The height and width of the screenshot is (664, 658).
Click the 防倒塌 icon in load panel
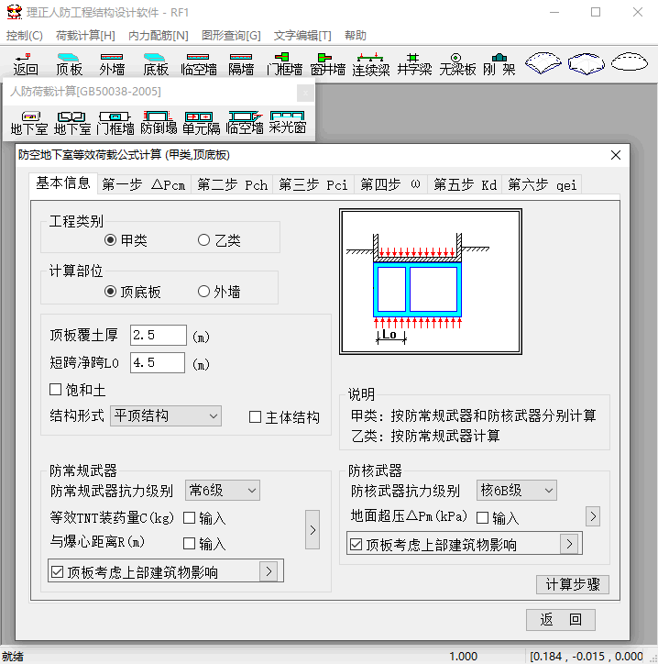[159, 123]
